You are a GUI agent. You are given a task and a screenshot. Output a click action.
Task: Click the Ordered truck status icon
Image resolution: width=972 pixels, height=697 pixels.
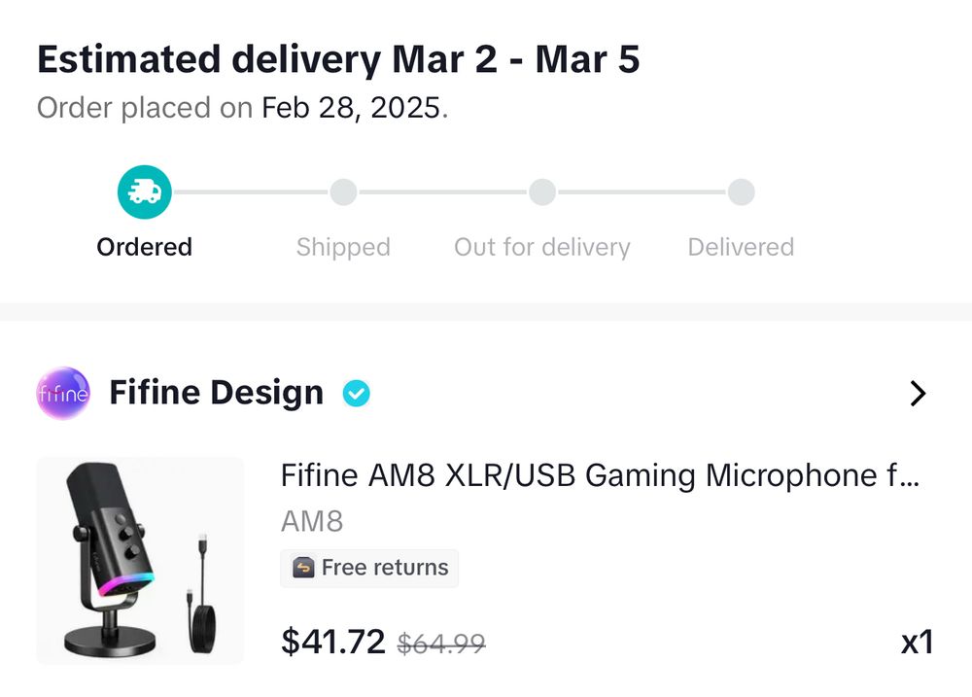145,192
